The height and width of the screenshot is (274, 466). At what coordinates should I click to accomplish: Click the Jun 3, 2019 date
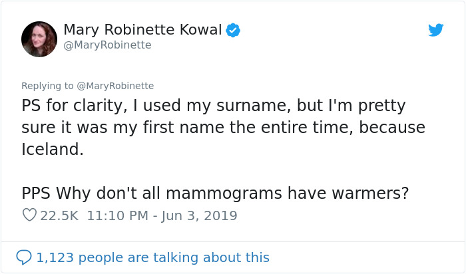tap(198, 215)
